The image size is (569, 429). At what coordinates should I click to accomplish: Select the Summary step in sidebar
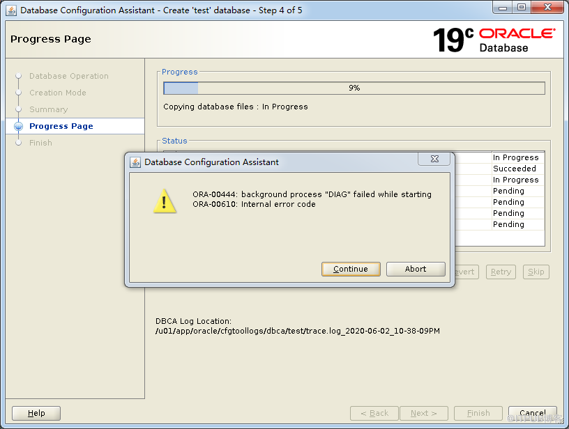(x=48, y=109)
